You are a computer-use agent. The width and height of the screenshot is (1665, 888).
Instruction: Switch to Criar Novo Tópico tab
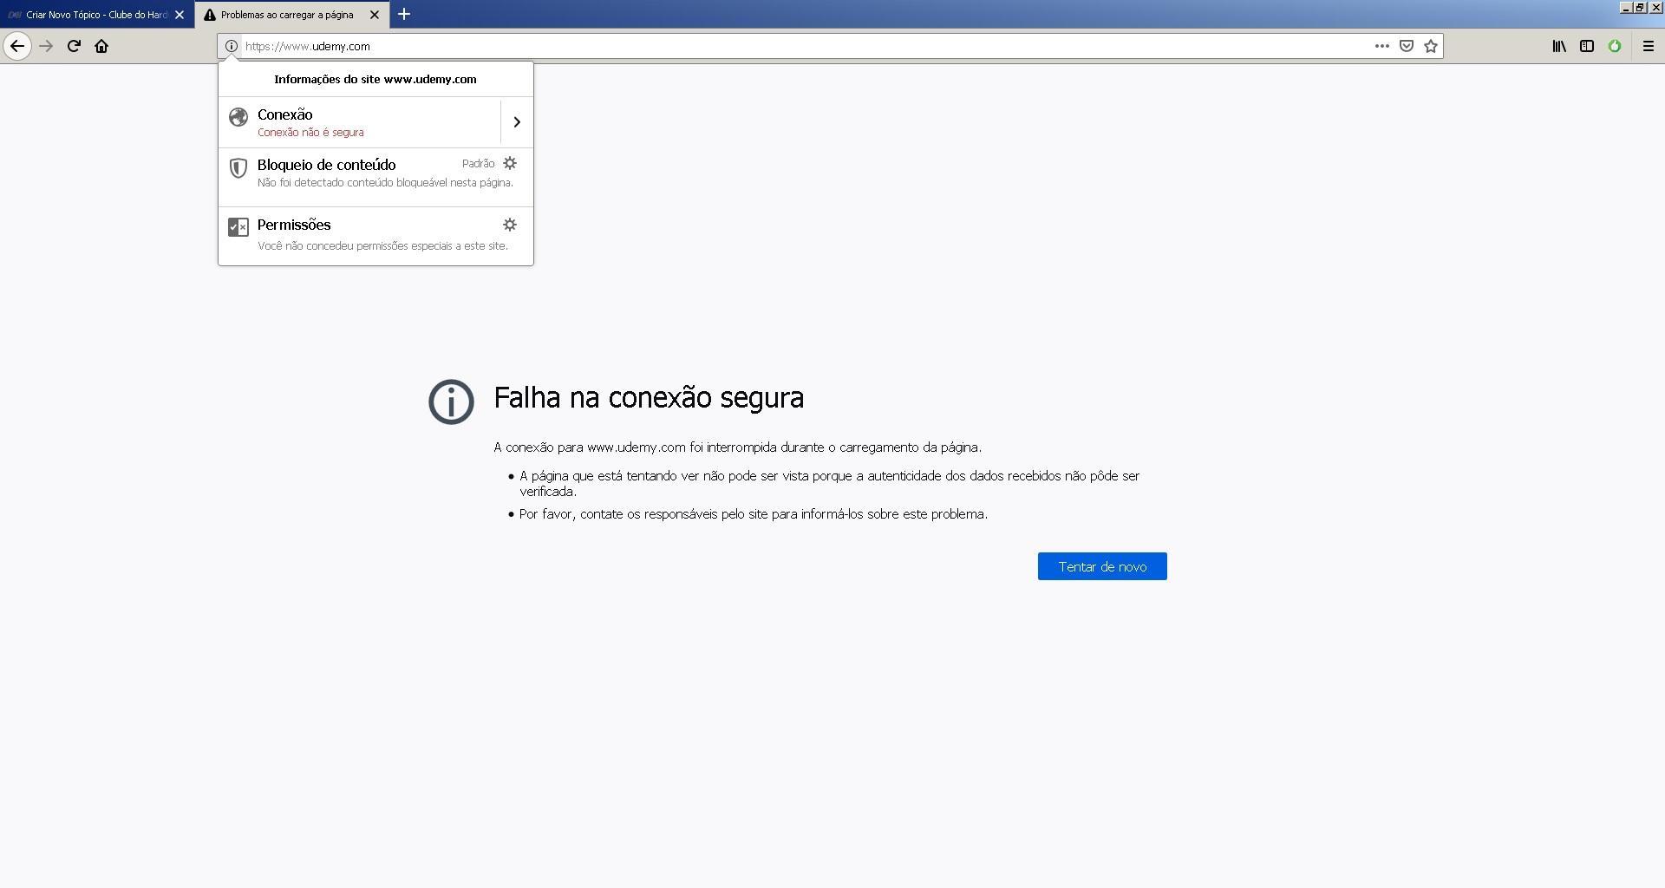(97, 15)
